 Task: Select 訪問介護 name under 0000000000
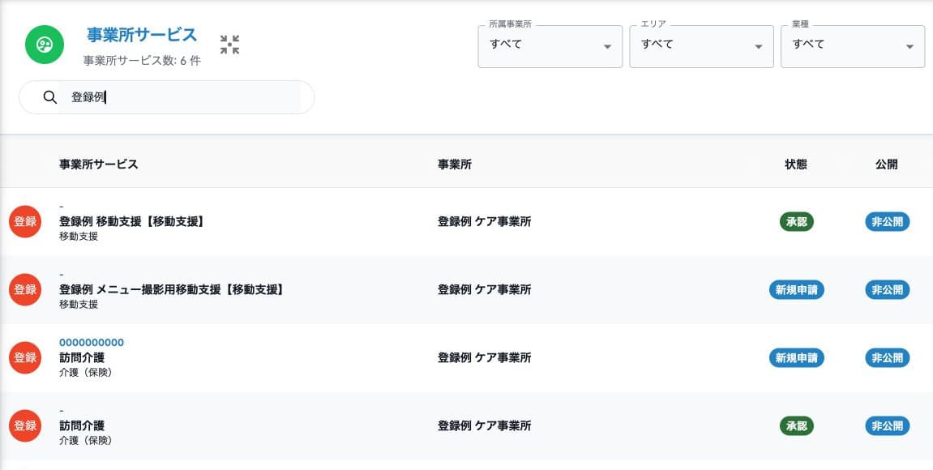pyautogui.click(x=82, y=358)
